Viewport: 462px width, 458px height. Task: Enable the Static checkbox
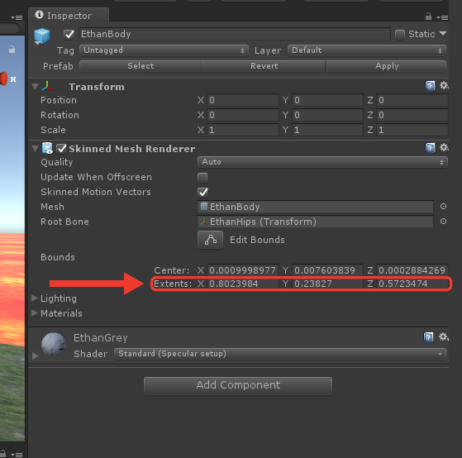point(400,35)
